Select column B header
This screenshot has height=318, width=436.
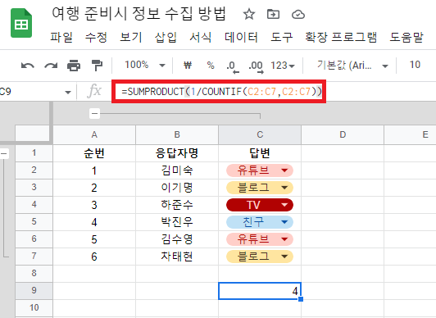(177, 134)
